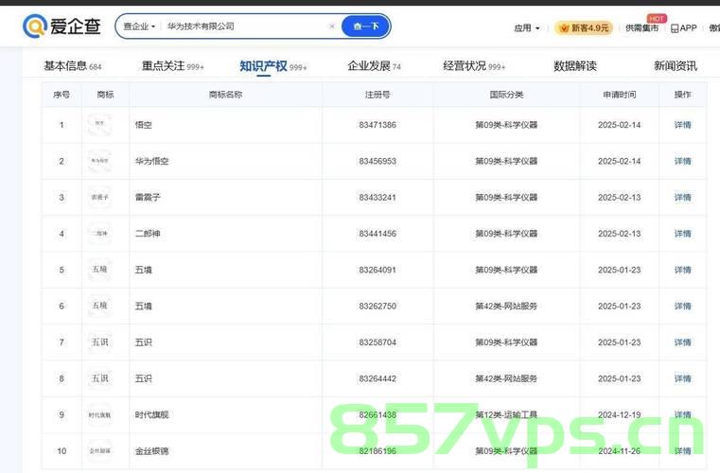Image resolution: width=720 pixels, height=473 pixels.
Task: Switch to the 基本信息 tab
Action: click(73, 66)
